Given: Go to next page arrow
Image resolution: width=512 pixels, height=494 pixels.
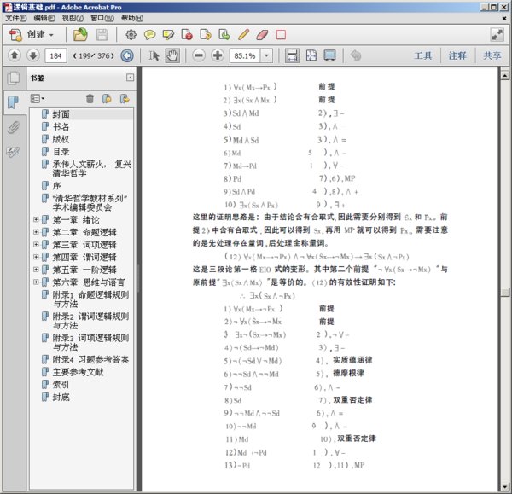Looking at the screenshot, I should [33, 55].
